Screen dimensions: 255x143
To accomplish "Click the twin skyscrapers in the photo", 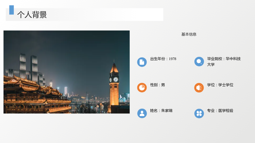I will coord(29,67).
